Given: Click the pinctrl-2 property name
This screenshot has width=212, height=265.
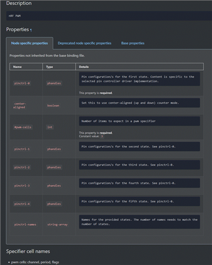Looking at the screenshot, I should coord(22,167).
